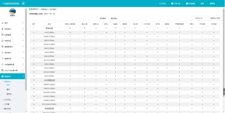
Task: Click the 数据统计 breadcrumb title
Action: (35, 9)
